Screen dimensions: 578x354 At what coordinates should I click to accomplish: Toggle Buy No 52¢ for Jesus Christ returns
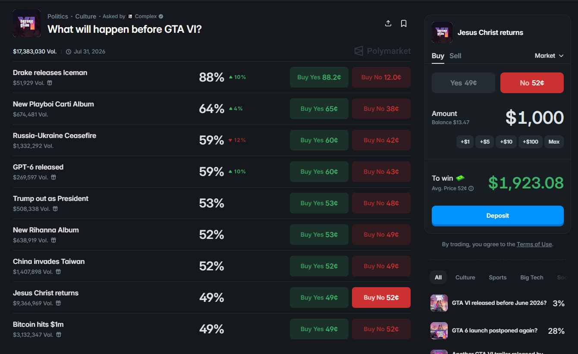(x=381, y=298)
